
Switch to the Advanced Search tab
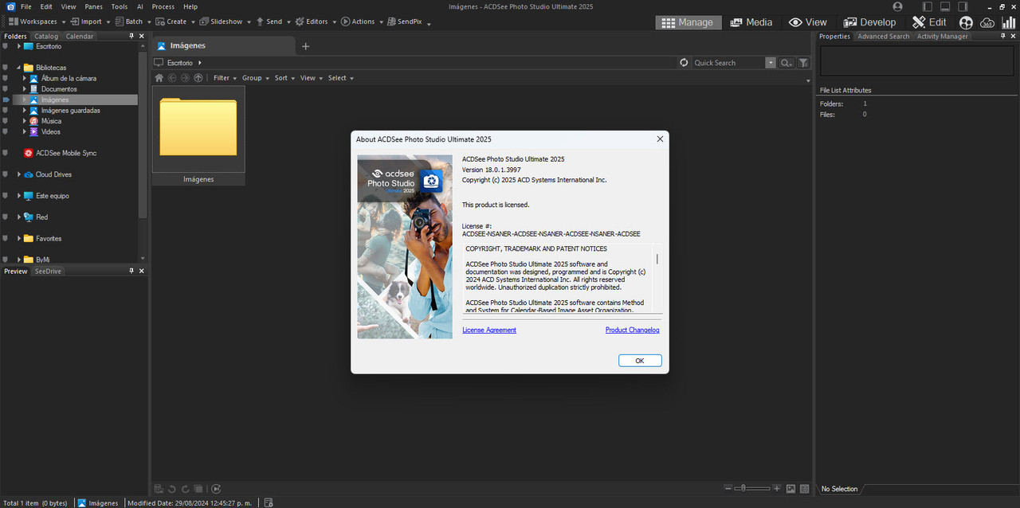(883, 36)
